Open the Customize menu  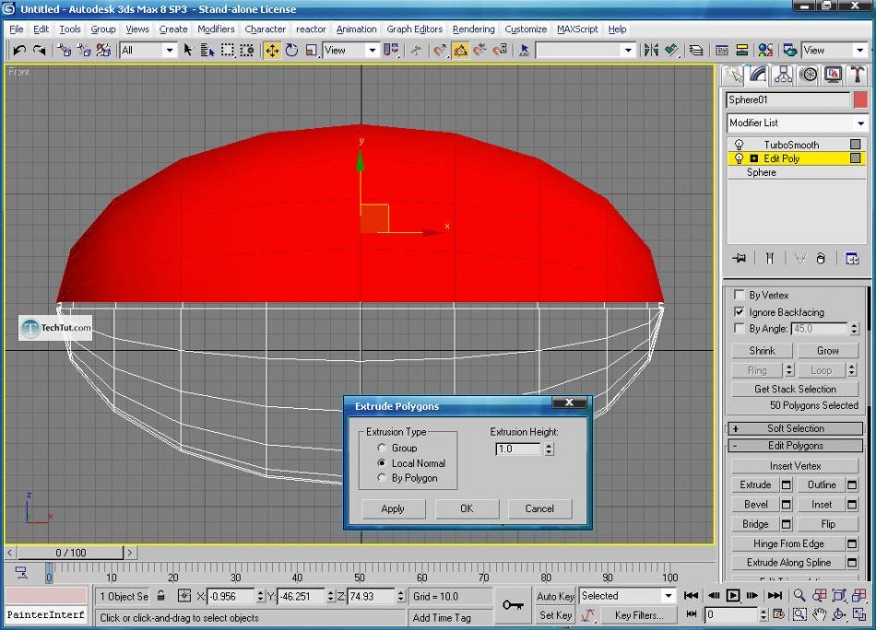coord(526,29)
